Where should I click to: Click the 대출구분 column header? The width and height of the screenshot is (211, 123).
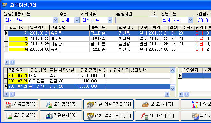[x=104, y=28]
